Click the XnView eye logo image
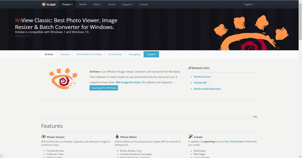302x158 pixels. tap(63, 79)
